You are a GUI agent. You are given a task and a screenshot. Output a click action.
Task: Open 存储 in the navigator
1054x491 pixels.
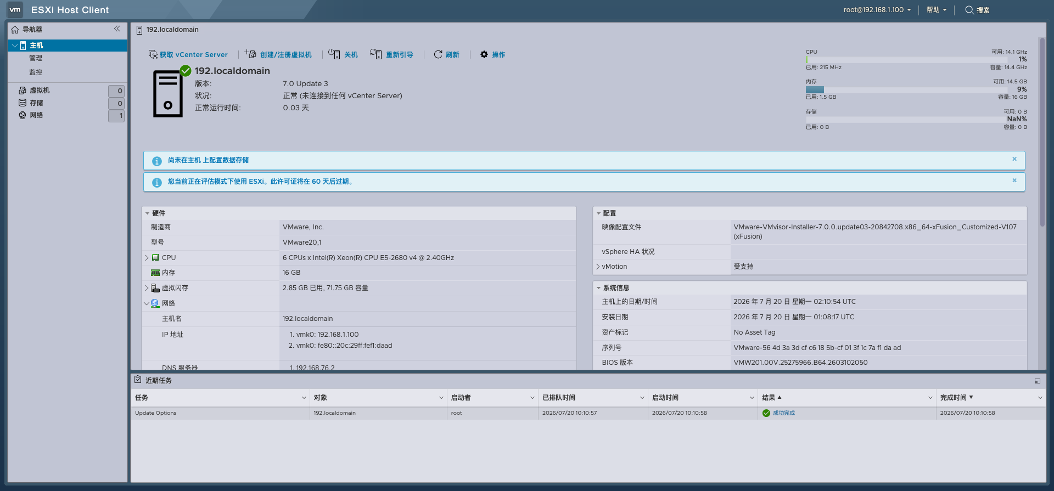click(36, 103)
